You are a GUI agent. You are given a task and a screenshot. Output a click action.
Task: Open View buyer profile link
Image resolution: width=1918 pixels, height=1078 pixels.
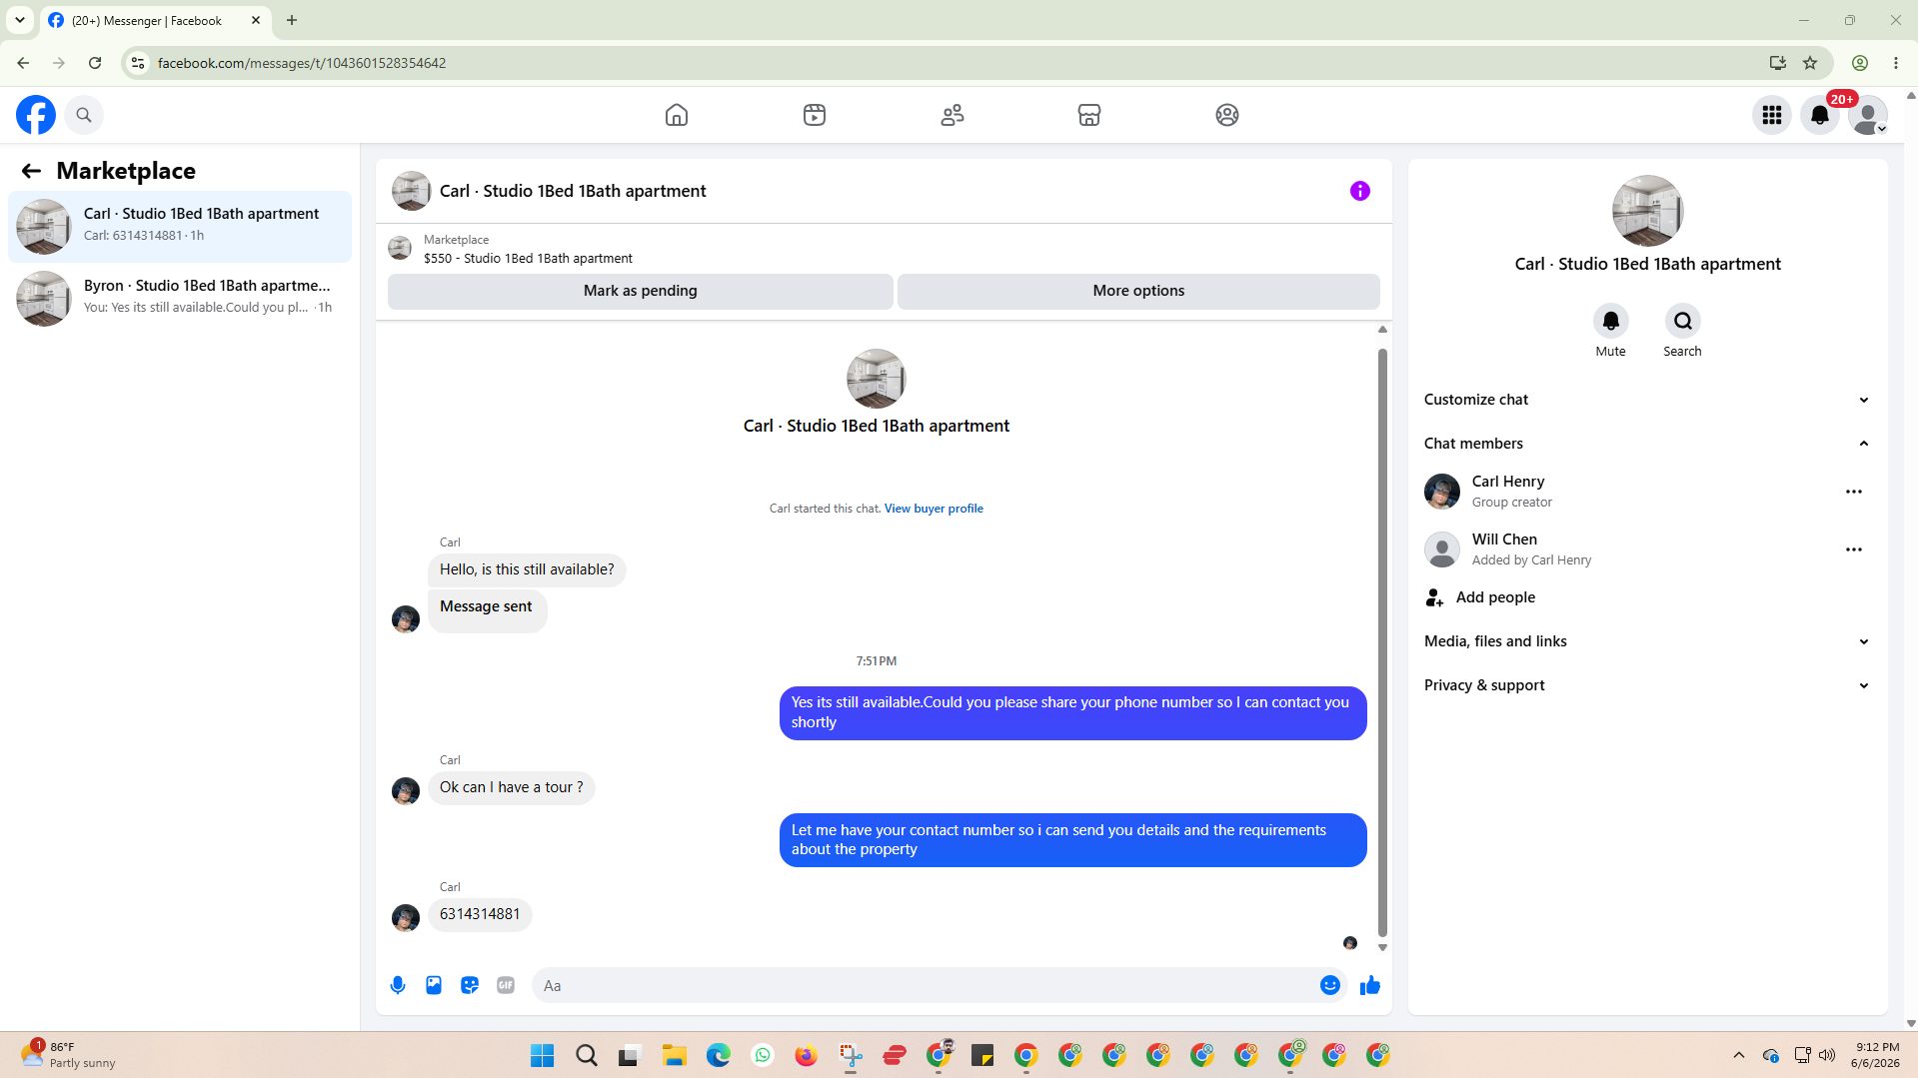[934, 509]
